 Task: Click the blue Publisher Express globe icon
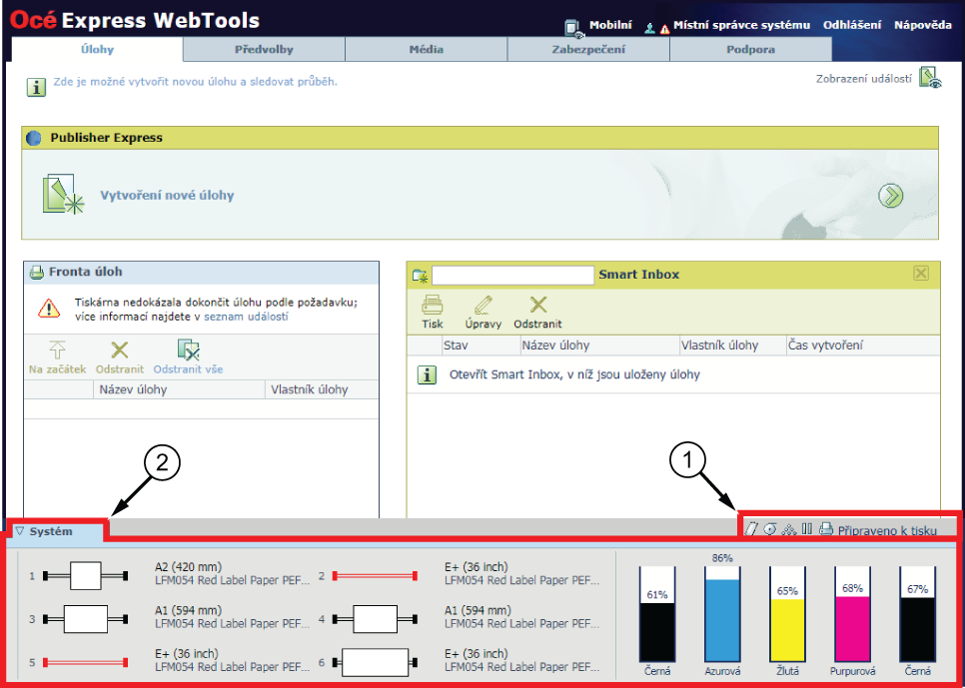pos(34,138)
